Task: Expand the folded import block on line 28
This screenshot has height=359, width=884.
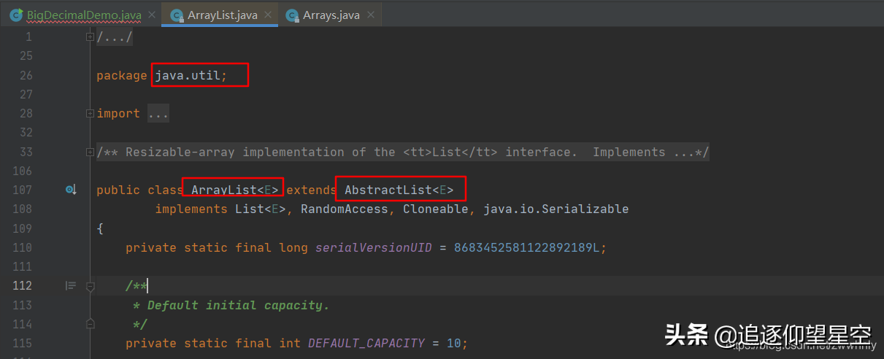Action: click(90, 114)
